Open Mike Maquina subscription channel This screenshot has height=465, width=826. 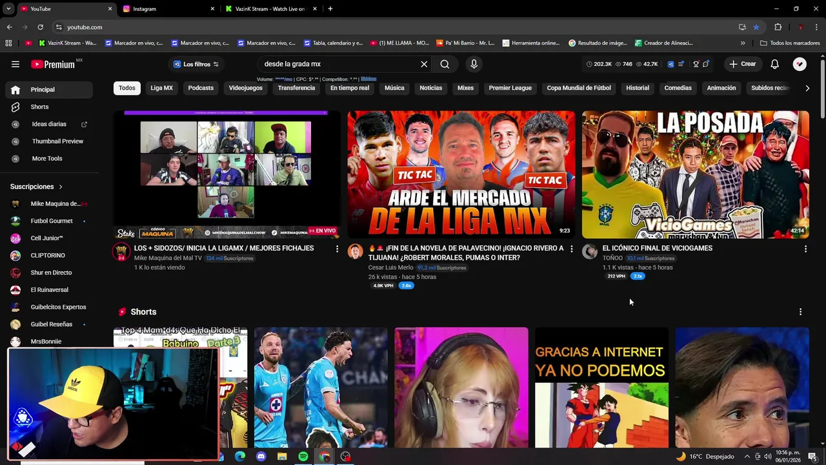50,203
